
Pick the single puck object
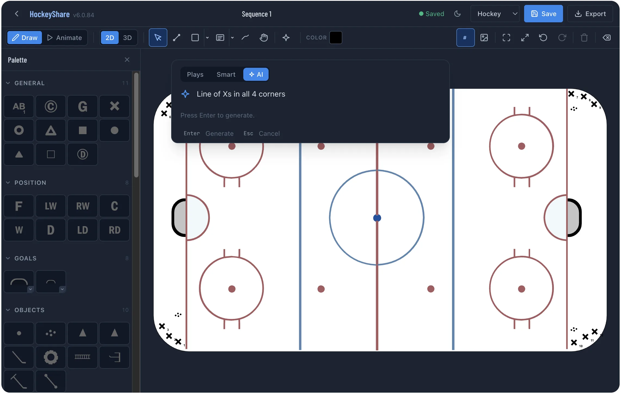(19, 333)
